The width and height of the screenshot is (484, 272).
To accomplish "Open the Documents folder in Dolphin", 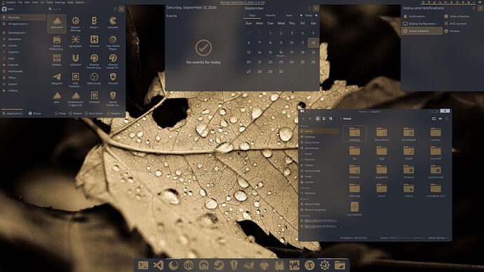I will tap(382, 134).
